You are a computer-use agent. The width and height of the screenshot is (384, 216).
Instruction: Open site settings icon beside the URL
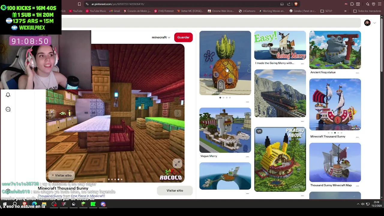(87, 4)
